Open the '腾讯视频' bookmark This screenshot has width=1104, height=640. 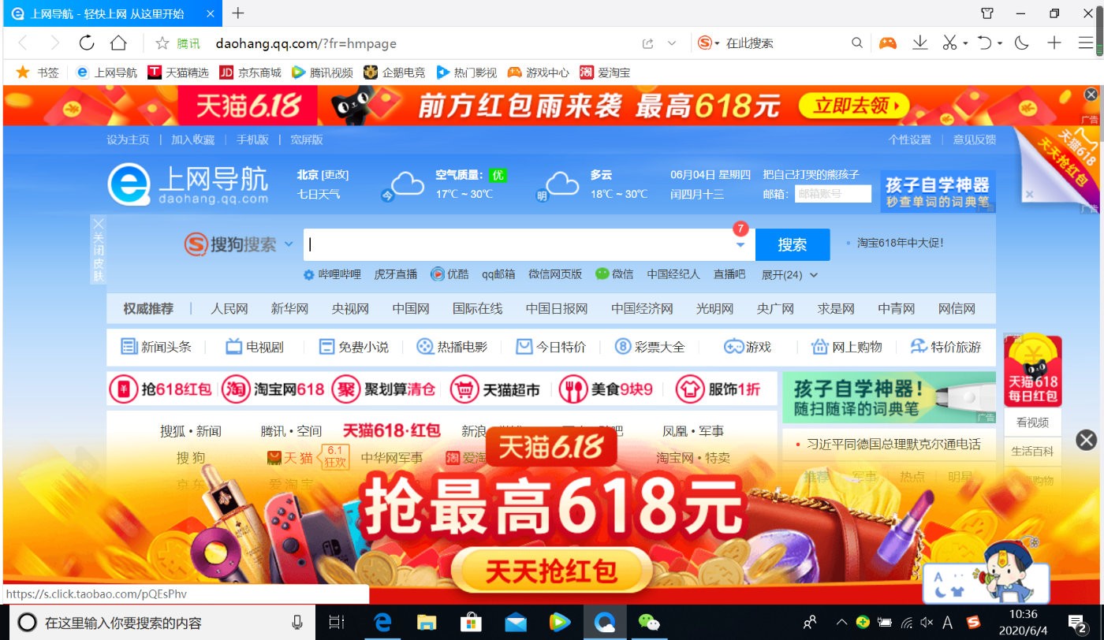click(x=322, y=73)
